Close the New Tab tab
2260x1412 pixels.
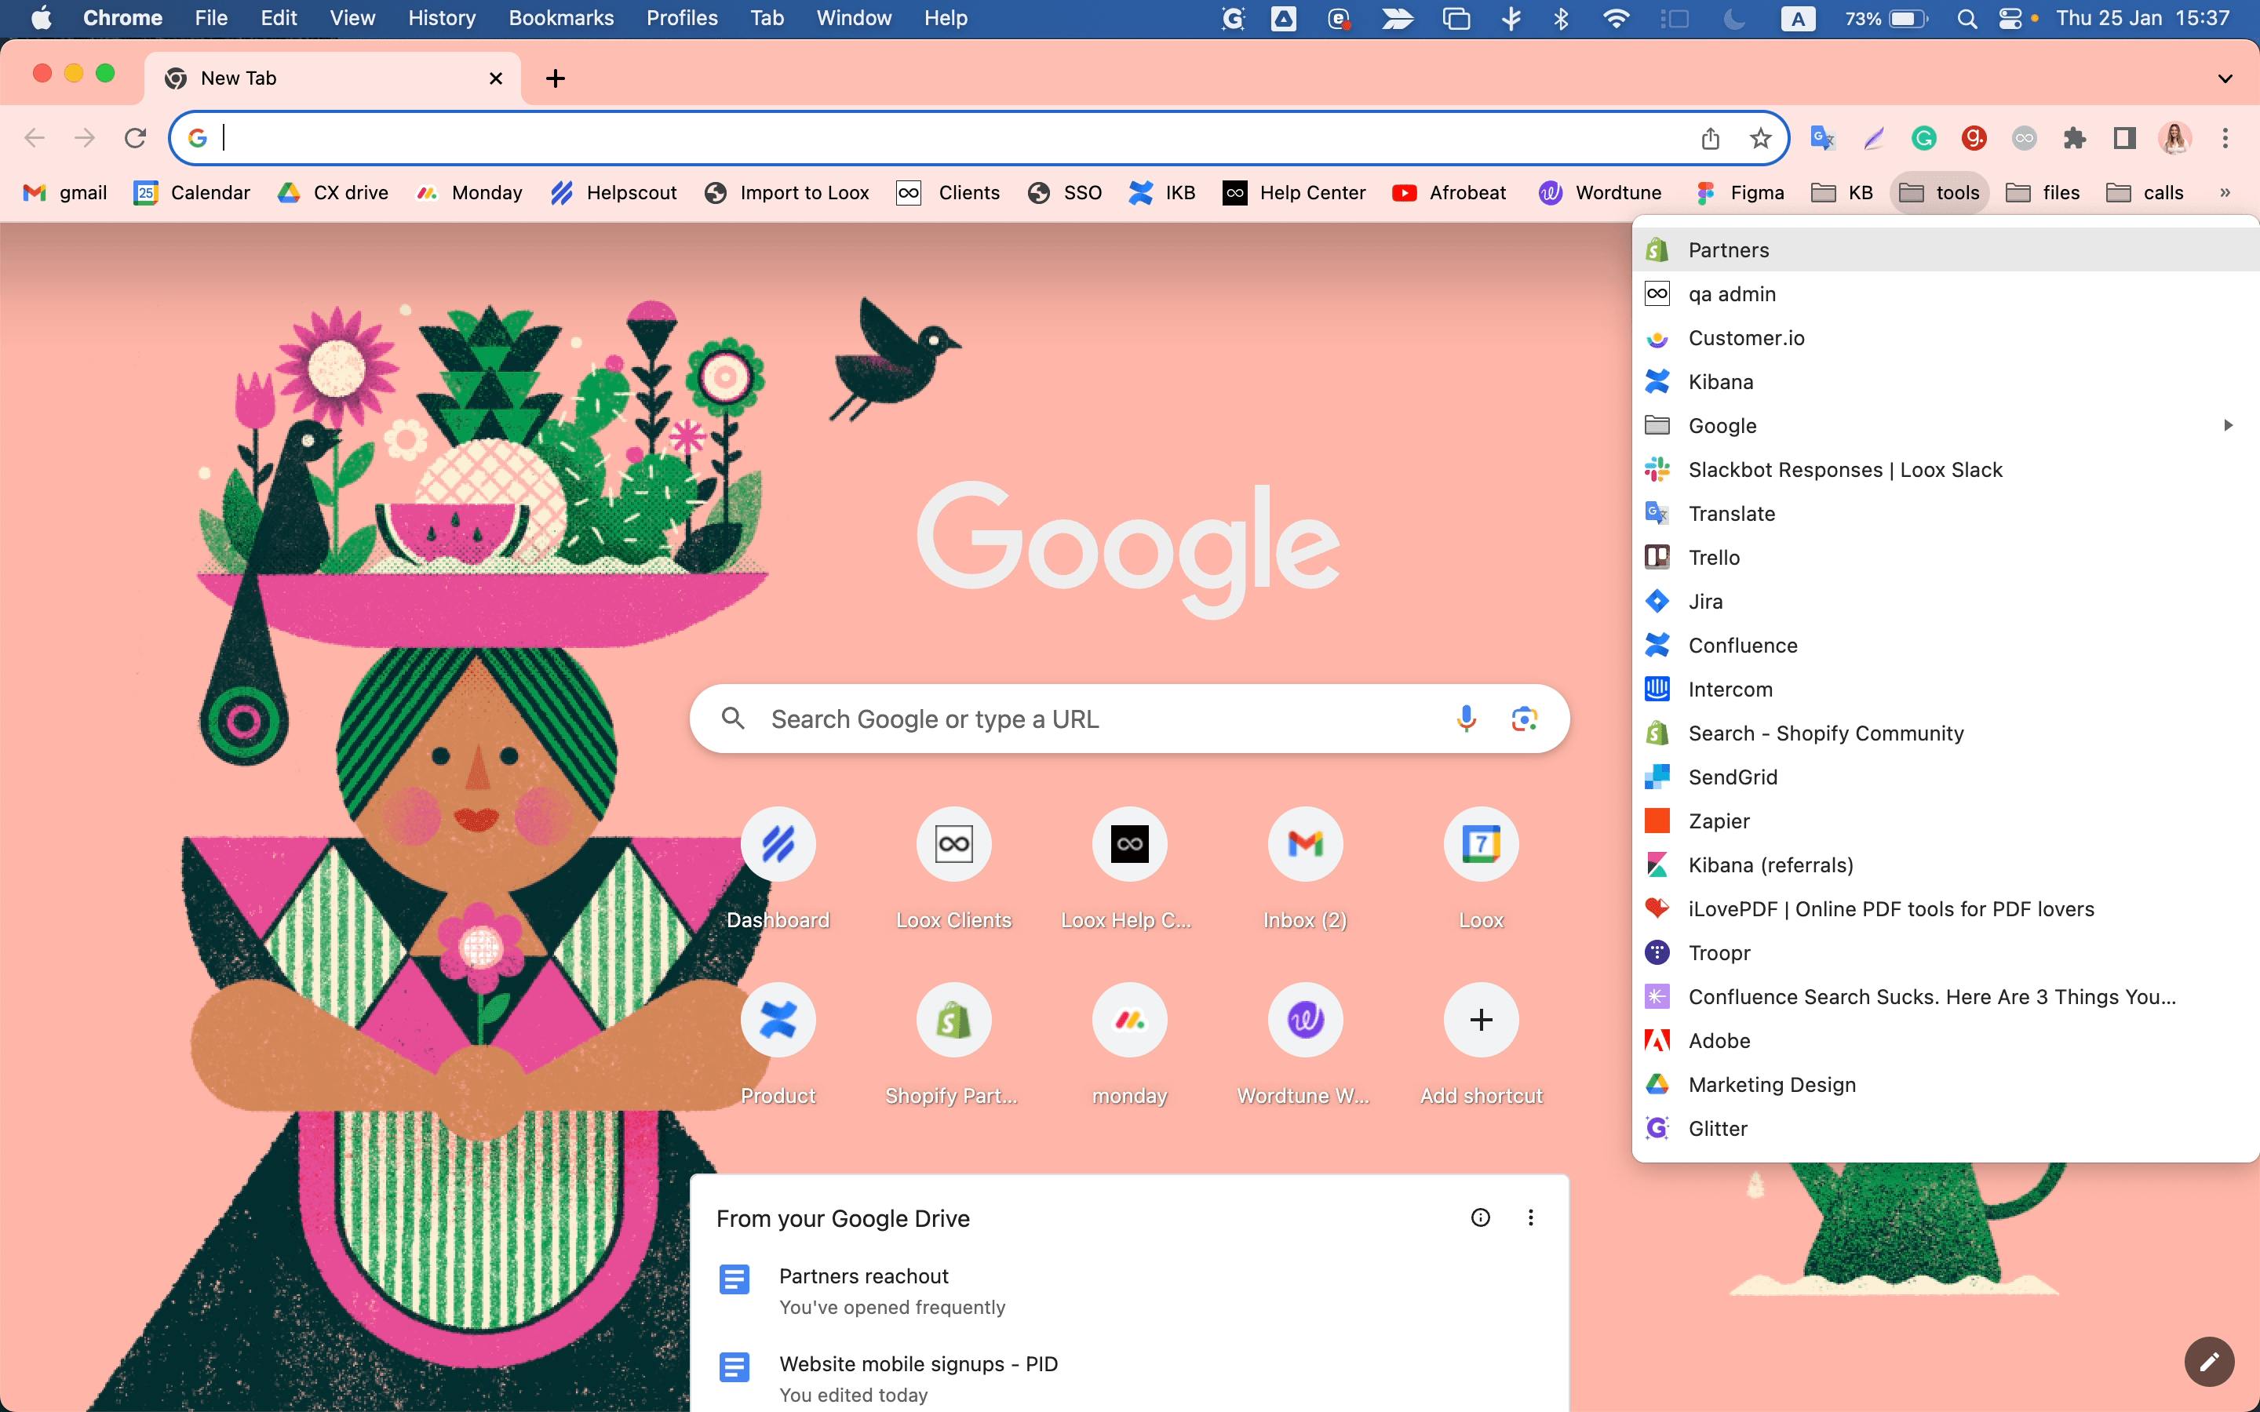(x=496, y=78)
